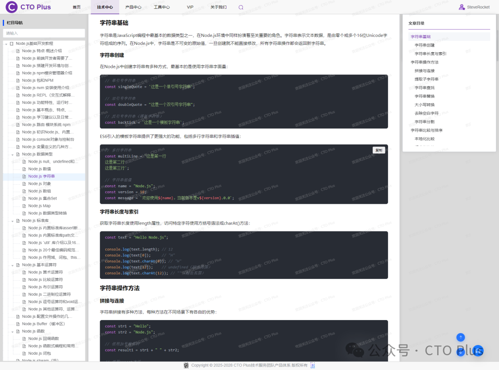Click the 栏目导航 sidebar heading

pyautogui.click(x=15, y=23)
